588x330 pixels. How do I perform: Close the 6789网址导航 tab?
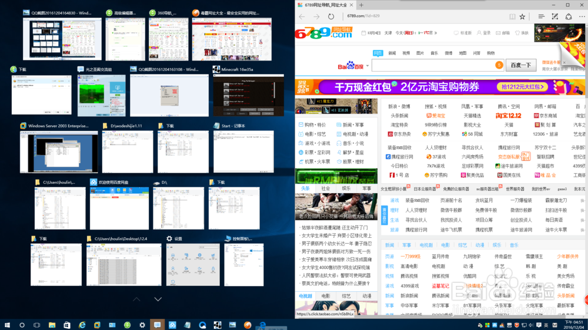click(x=352, y=5)
